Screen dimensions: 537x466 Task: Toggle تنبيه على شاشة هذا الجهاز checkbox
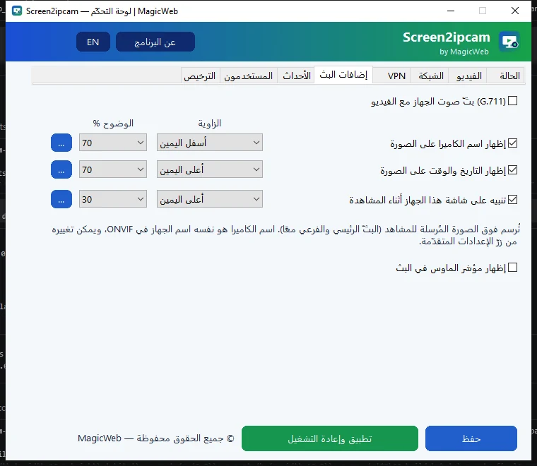click(x=513, y=200)
